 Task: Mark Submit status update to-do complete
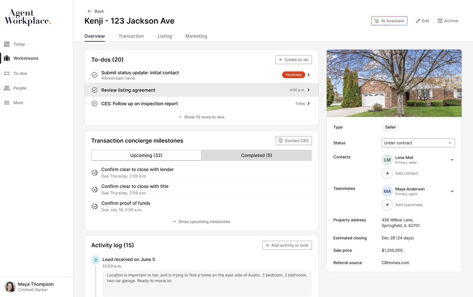(95, 75)
